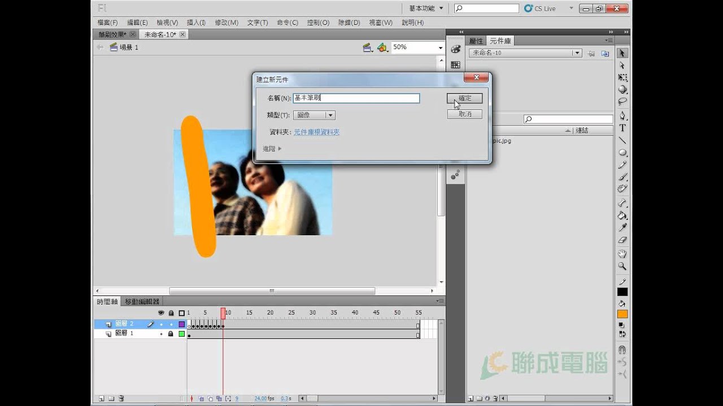The height and width of the screenshot is (406, 723).
Task: Open the library panel options menu
Action: tap(609, 41)
